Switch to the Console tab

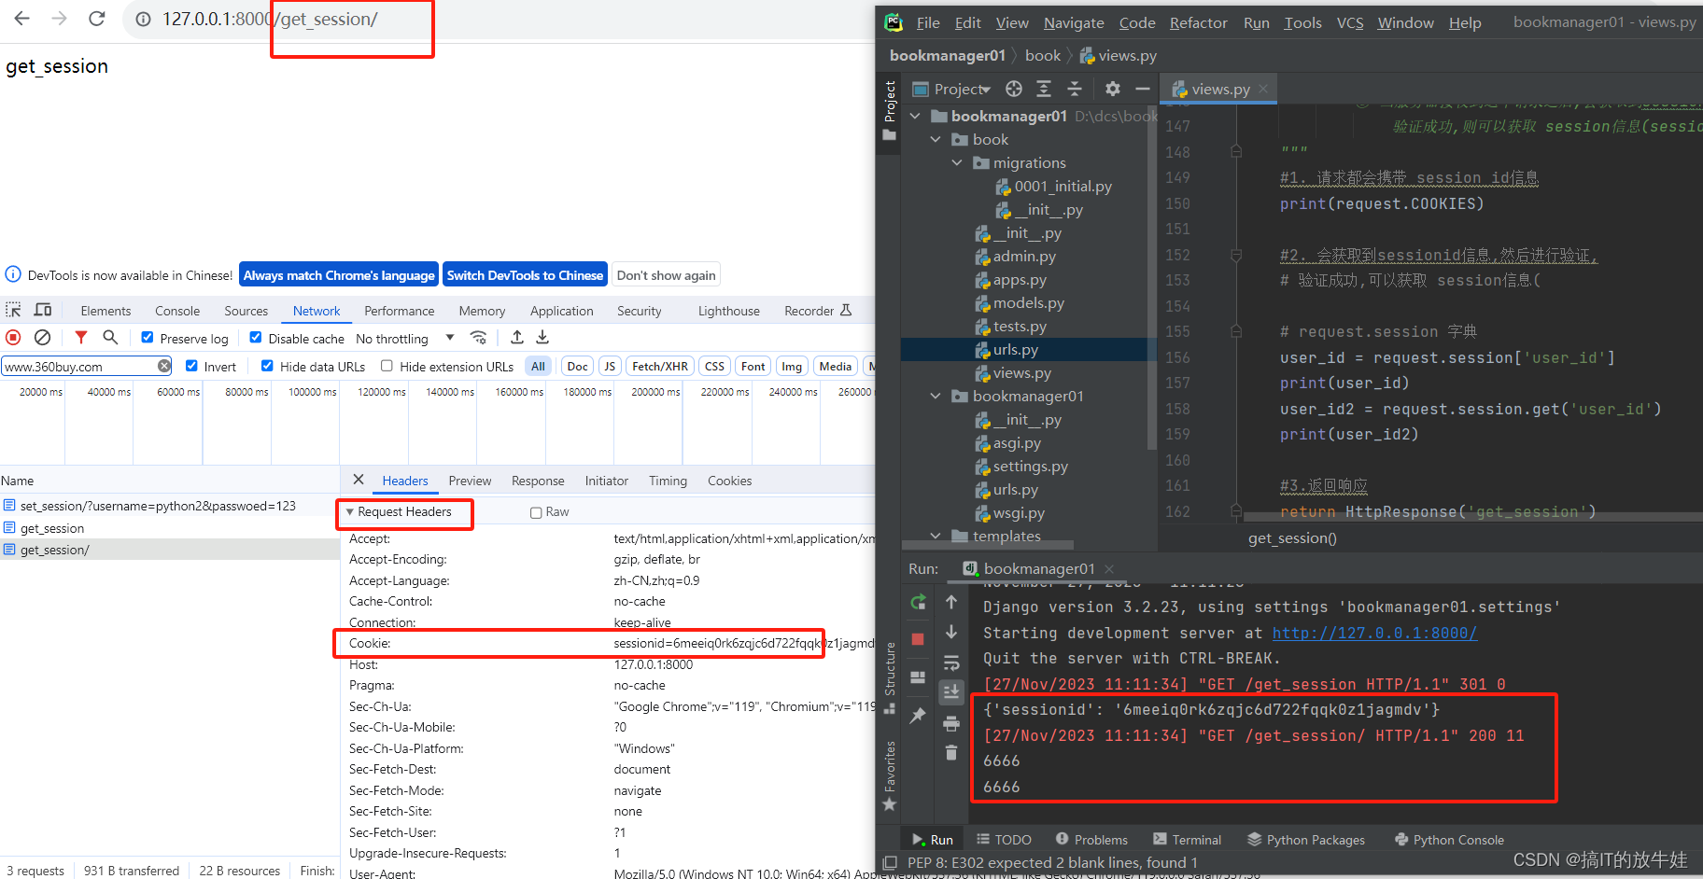click(177, 311)
